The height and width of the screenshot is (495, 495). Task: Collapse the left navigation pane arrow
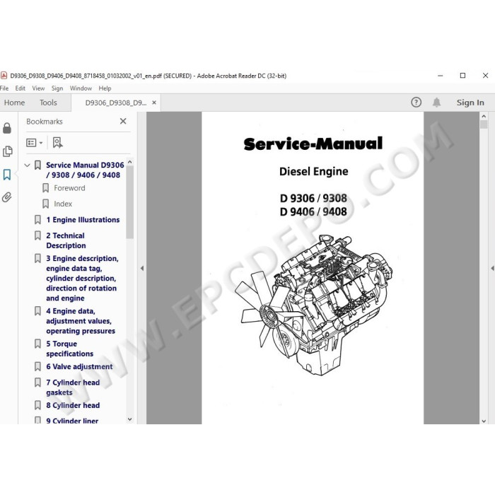tap(142, 268)
